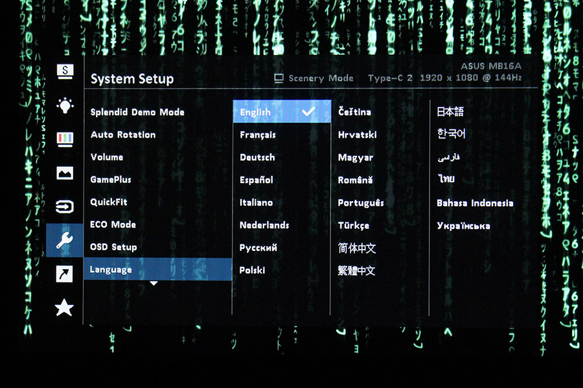Choose Polski language
This screenshot has height=388, width=583.
[252, 270]
